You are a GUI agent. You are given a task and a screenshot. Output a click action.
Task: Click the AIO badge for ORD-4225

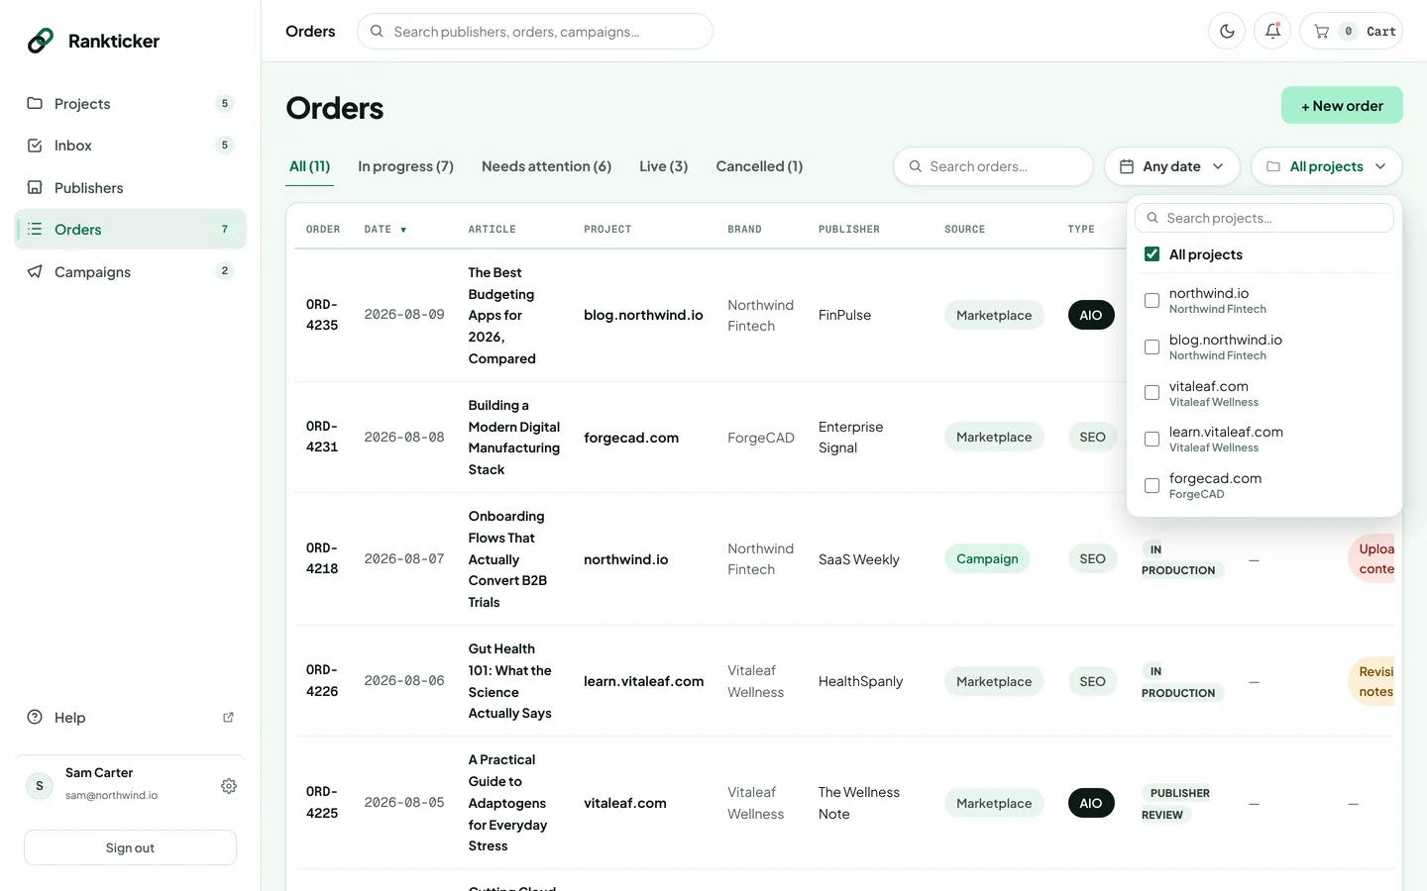tap(1091, 803)
